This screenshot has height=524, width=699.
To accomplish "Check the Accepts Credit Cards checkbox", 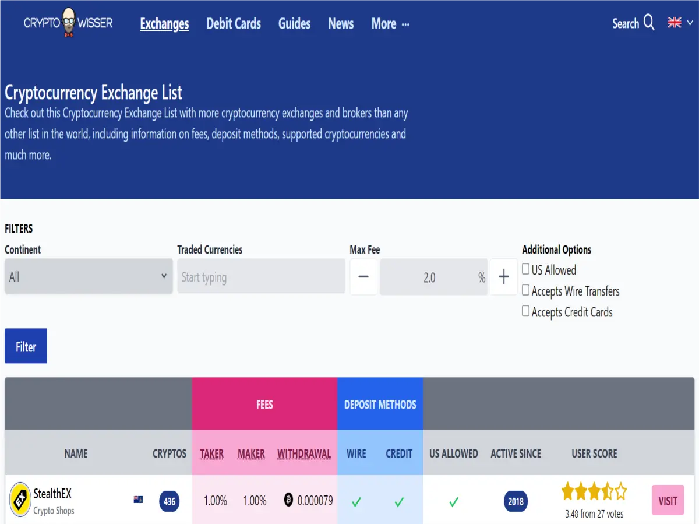I will (526, 311).
